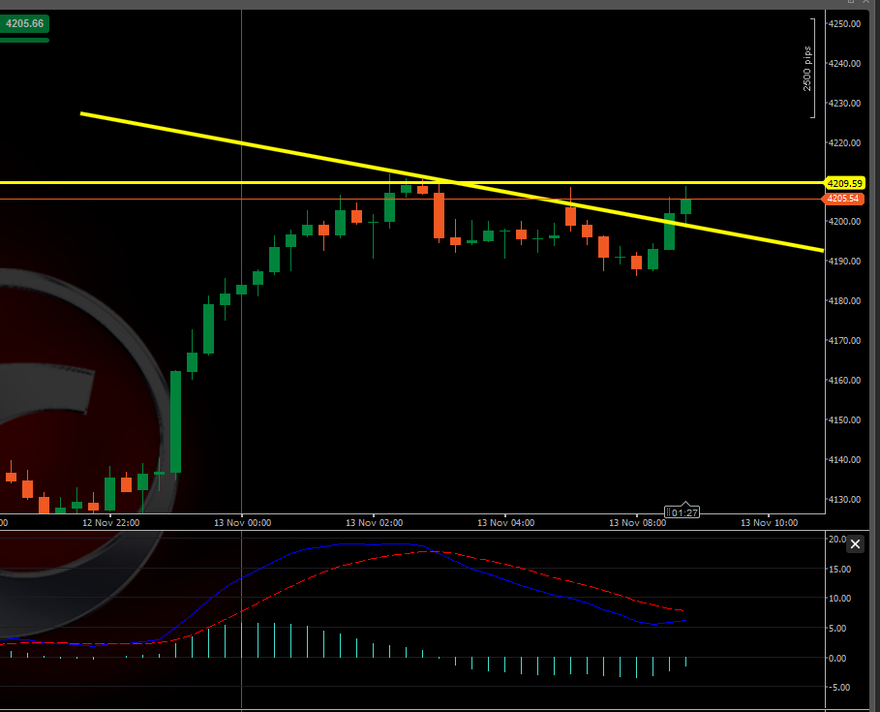Click the 01:27 candle countdown timer
The height and width of the screenshot is (712, 880).
click(x=682, y=512)
